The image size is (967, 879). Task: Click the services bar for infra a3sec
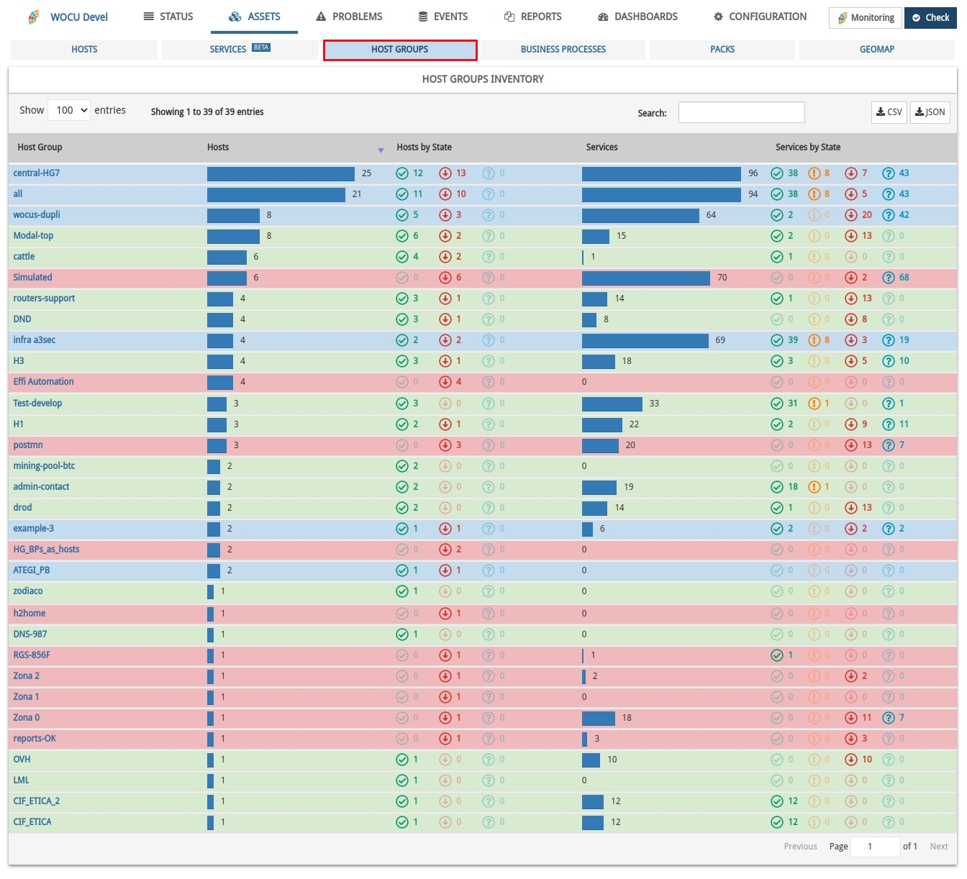(x=645, y=340)
